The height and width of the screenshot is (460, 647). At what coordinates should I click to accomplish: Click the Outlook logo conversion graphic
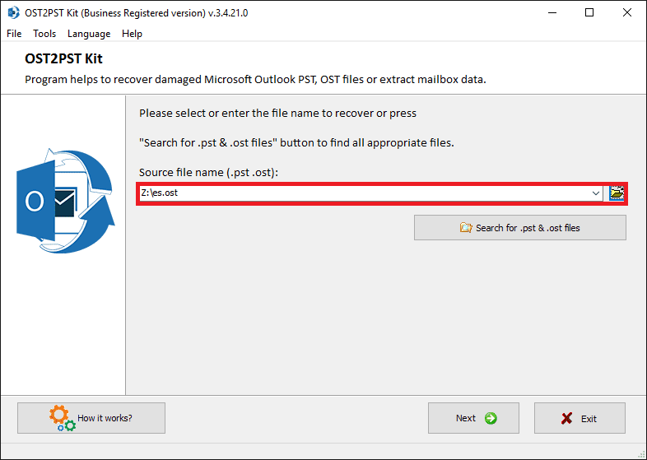point(65,201)
